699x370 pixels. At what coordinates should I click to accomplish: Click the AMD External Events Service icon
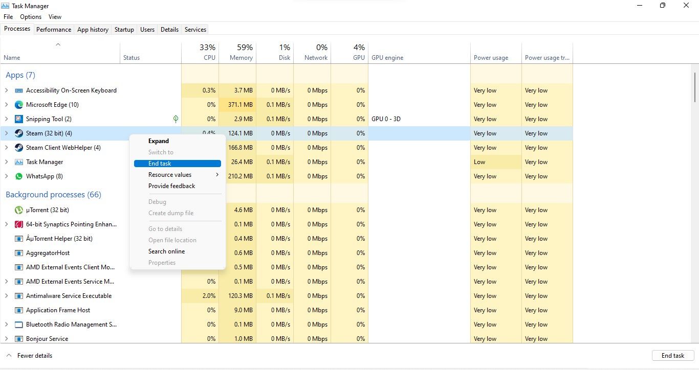(19, 282)
